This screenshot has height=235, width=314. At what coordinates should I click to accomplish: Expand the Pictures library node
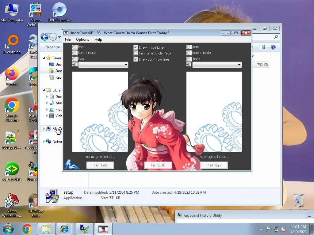47,109
